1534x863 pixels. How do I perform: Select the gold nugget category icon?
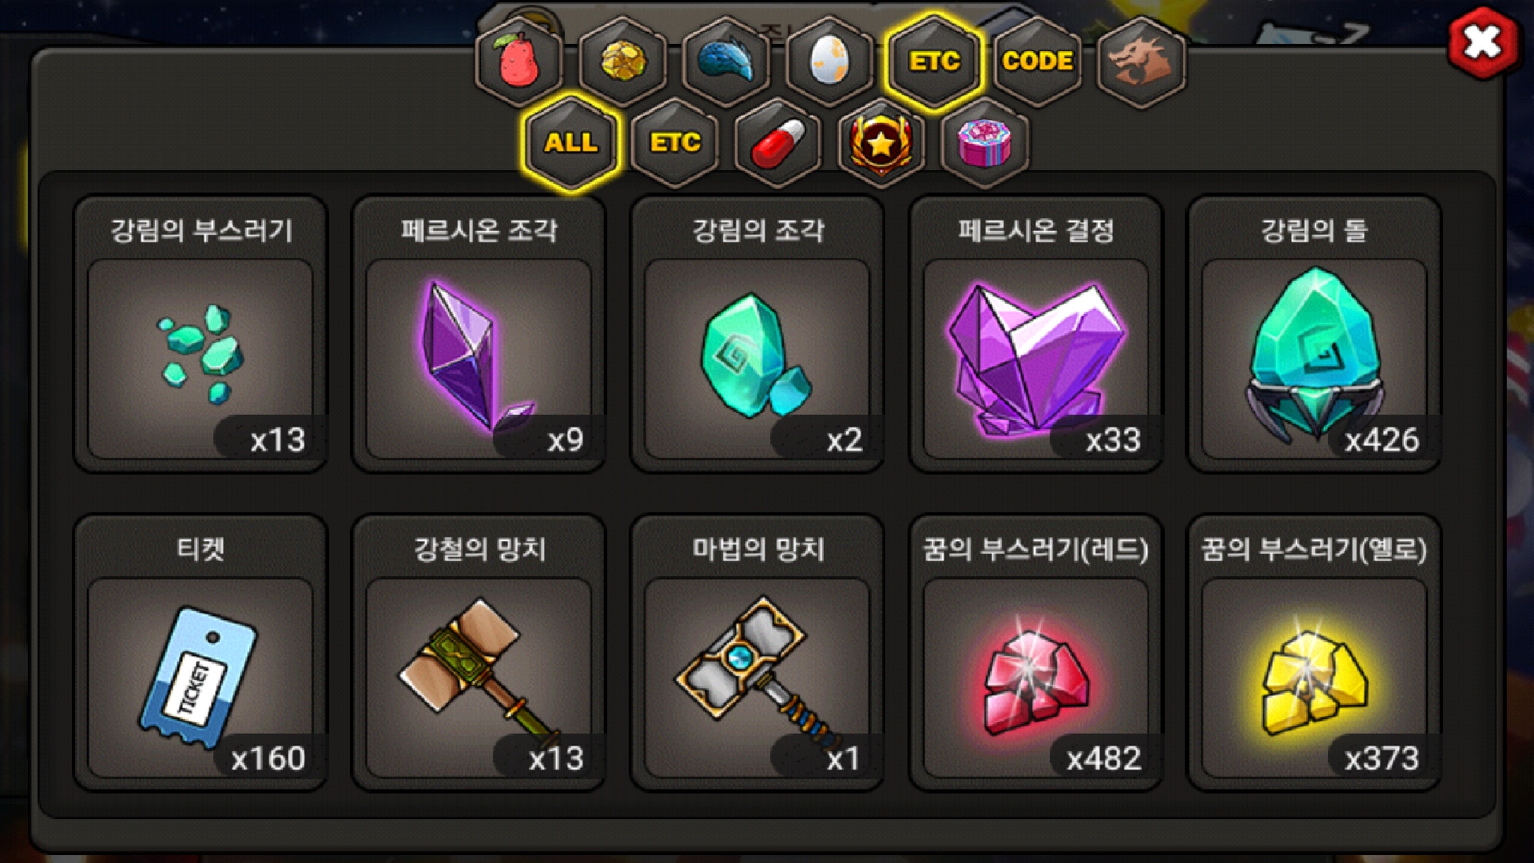(x=623, y=62)
